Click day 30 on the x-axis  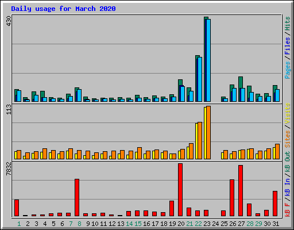pyautogui.click(x=267, y=224)
